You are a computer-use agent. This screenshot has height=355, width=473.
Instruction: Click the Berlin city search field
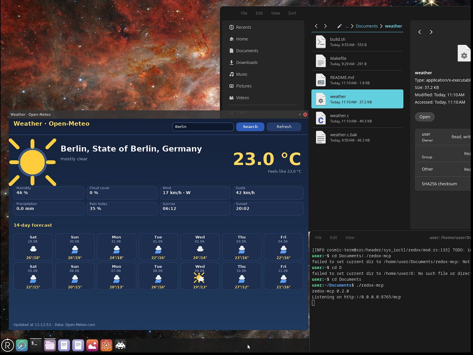pyautogui.click(x=203, y=127)
